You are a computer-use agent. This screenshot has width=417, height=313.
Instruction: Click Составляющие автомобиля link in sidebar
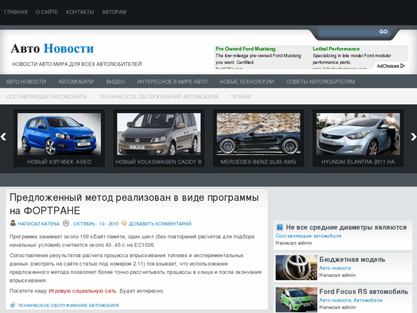coord(309,235)
